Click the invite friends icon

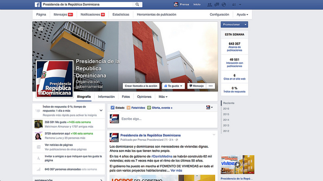point(38,158)
